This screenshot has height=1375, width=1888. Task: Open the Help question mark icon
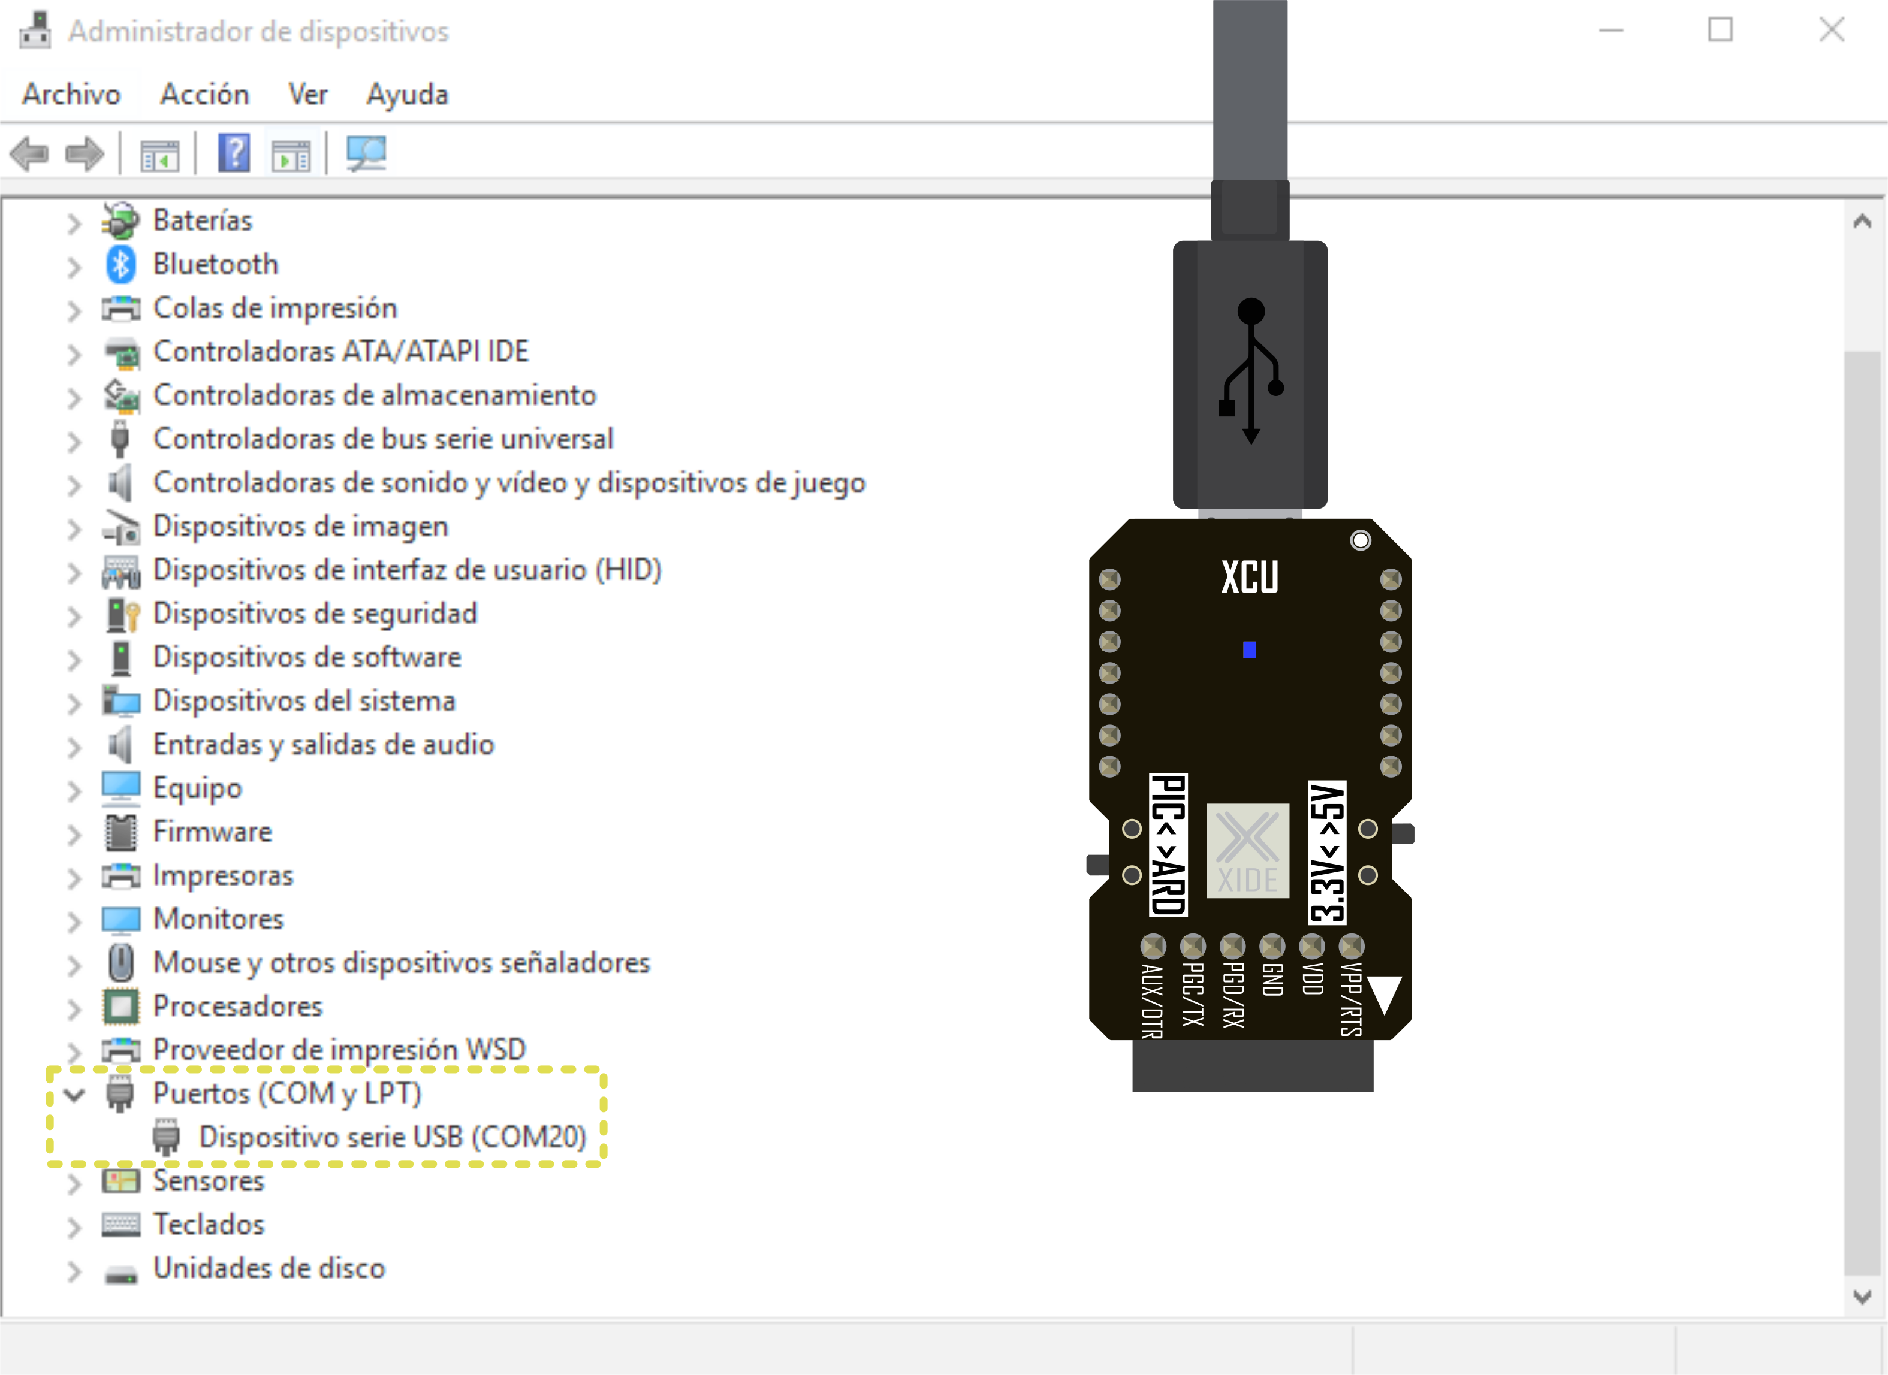coord(234,154)
